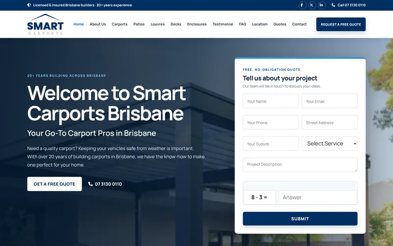Open the FAQ menu item
The image size is (393, 246).
[242, 24]
